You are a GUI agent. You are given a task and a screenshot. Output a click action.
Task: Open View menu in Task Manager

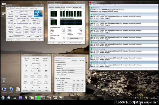[58, 5]
